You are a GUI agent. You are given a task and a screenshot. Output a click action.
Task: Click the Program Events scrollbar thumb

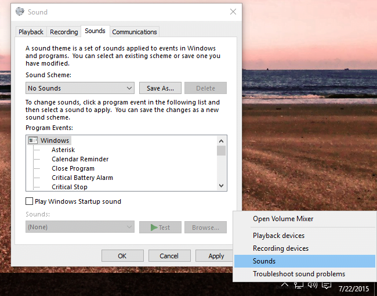(x=221, y=151)
